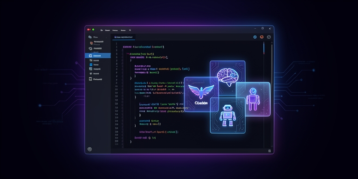Image resolution: width=358 pixels, height=179 pixels.
Task: Collapse the top sidebar section chevron
Action: [x=106, y=37]
